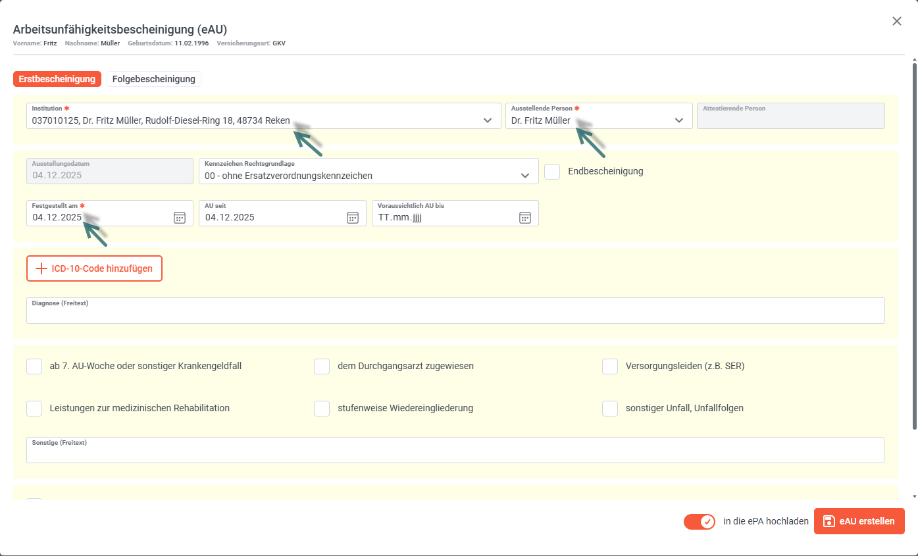
Task: Select 'stufenweise Wiedereingliederung' checkbox
Action: pyautogui.click(x=322, y=408)
